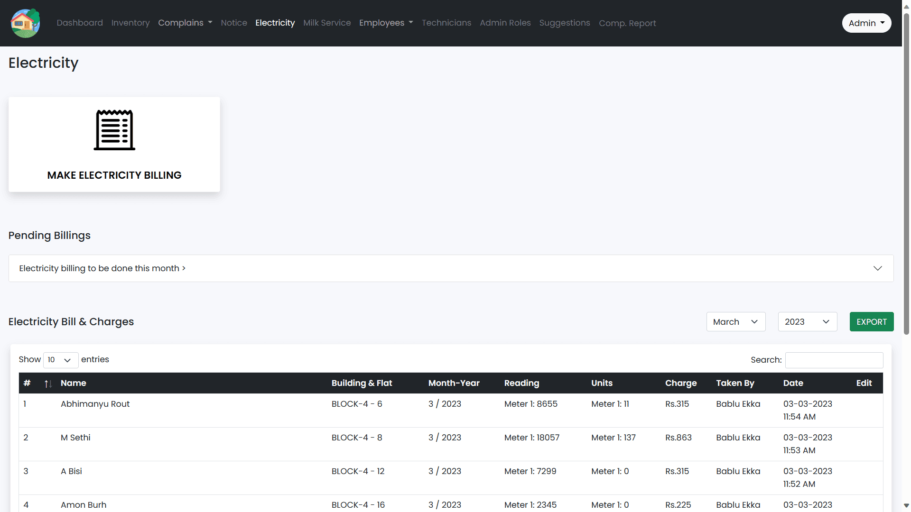Screen dimensions: 911x512
Task: Open the Inventory section
Action: click(130, 23)
